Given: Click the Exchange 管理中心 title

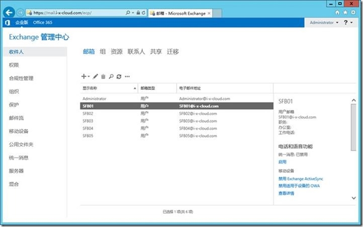Looking at the screenshot, I should point(39,37).
